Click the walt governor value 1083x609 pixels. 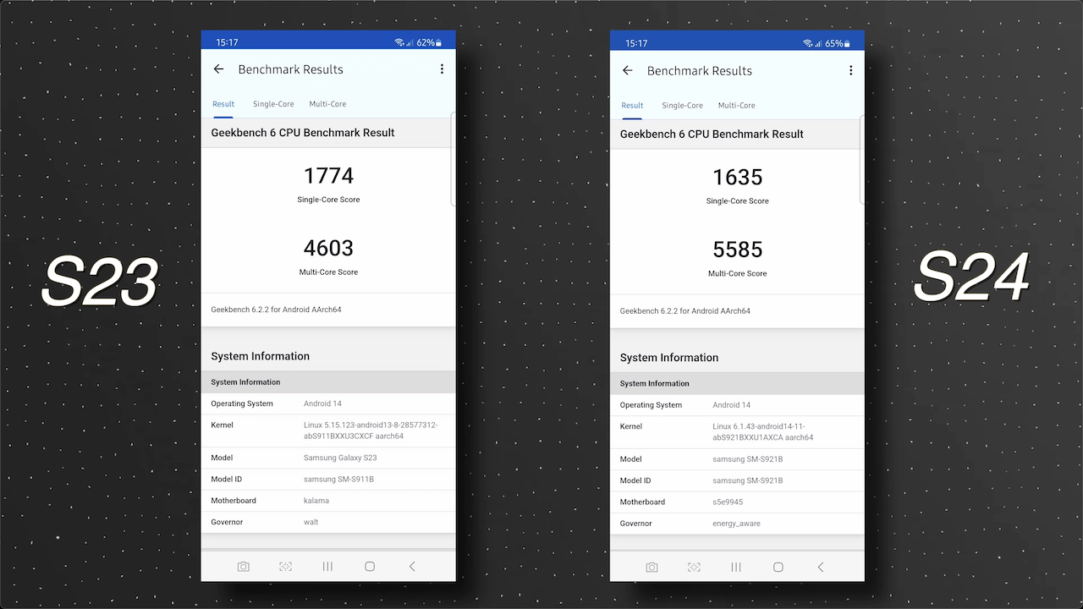[311, 522]
